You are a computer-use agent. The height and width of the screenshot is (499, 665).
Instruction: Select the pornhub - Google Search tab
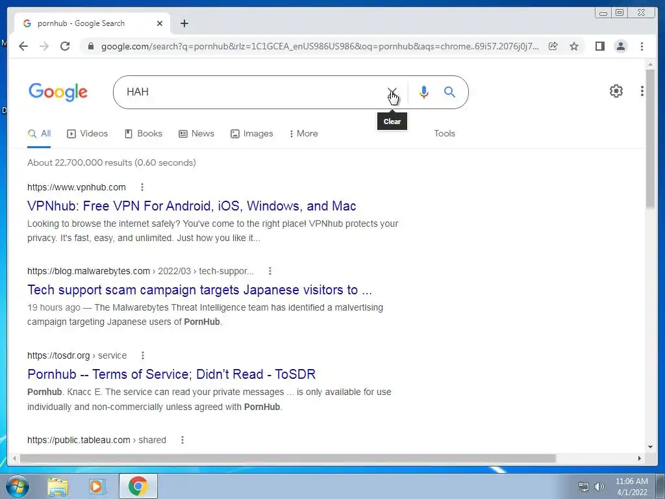[x=92, y=23]
